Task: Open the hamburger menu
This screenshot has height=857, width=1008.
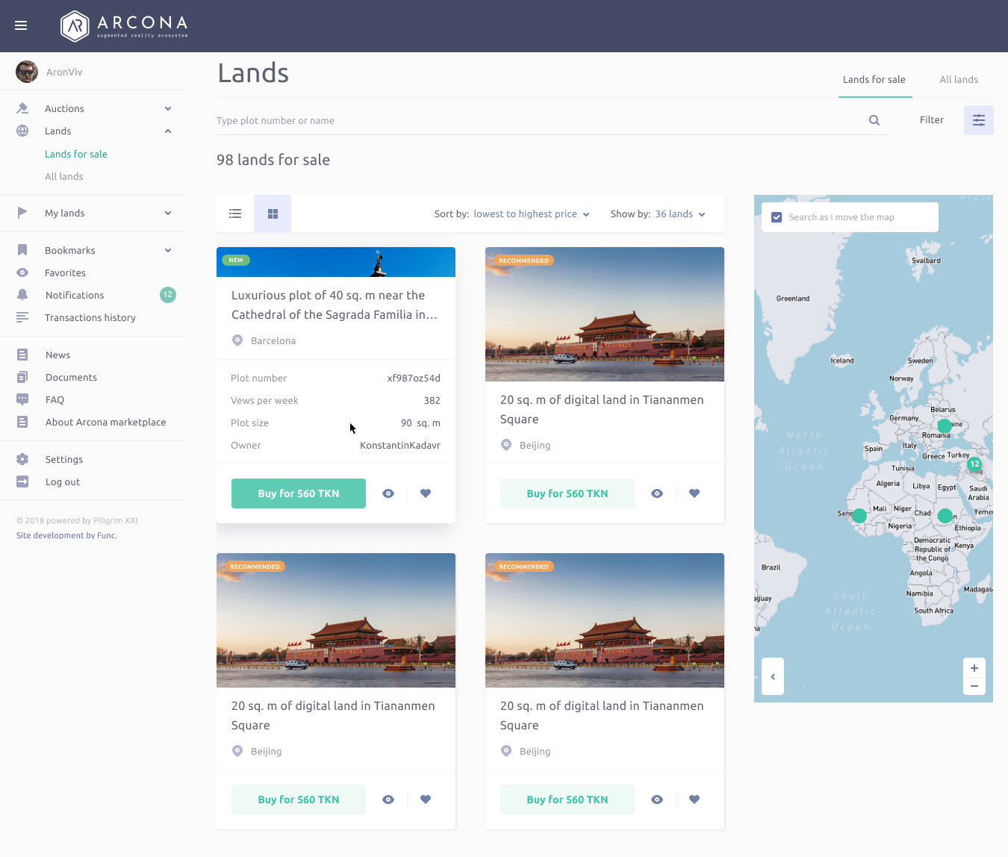Action: pos(21,25)
